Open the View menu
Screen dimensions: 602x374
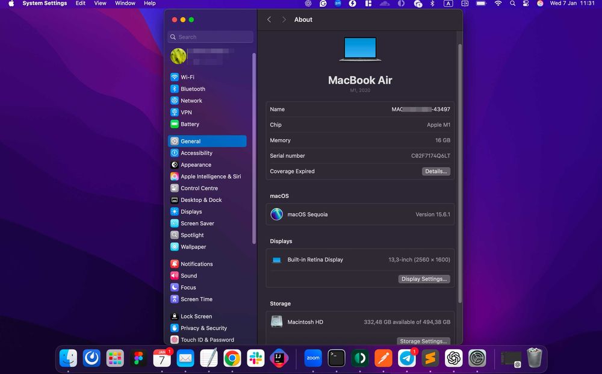pos(100,4)
